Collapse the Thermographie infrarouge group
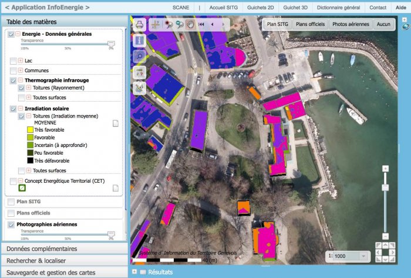Screen dimensions: 411x278 point(21,80)
